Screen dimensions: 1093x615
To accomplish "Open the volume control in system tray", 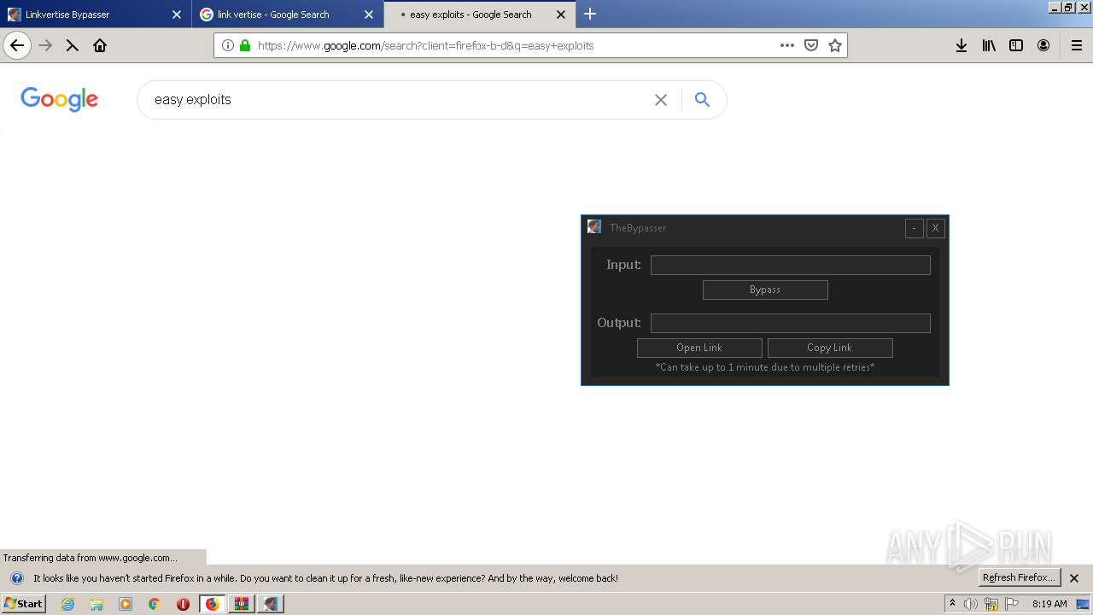I will coord(971,604).
